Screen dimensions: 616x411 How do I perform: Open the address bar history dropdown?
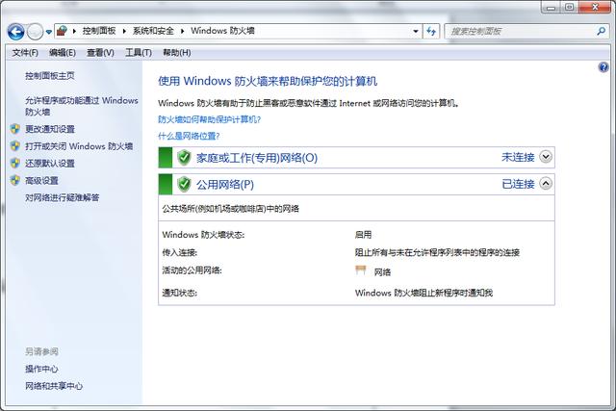tap(416, 31)
